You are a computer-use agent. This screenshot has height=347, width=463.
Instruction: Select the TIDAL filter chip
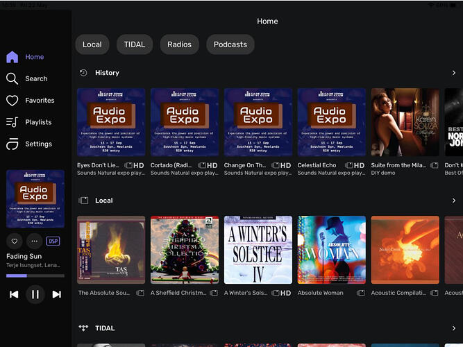135,44
